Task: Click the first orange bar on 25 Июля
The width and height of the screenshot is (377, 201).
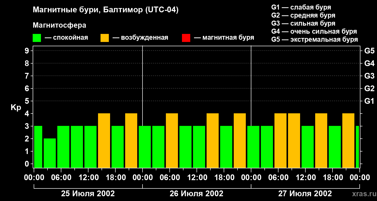Action: [x=104, y=140]
